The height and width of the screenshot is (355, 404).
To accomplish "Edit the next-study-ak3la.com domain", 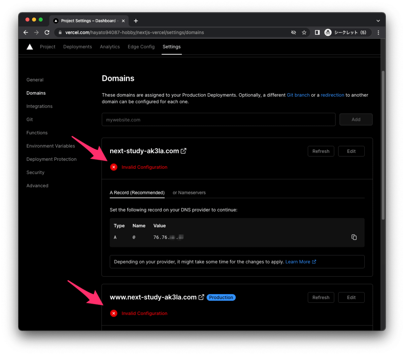I will click(x=351, y=151).
